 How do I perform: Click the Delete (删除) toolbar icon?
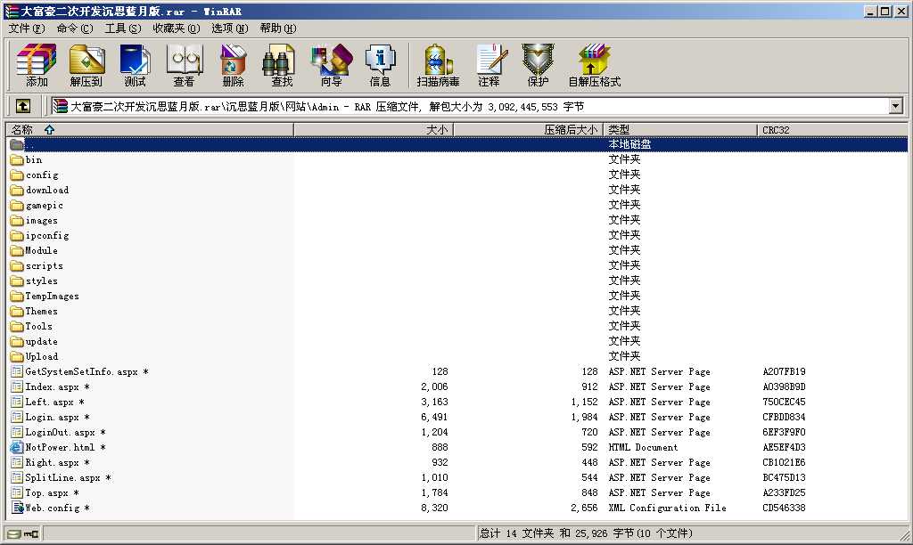click(x=233, y=65)
